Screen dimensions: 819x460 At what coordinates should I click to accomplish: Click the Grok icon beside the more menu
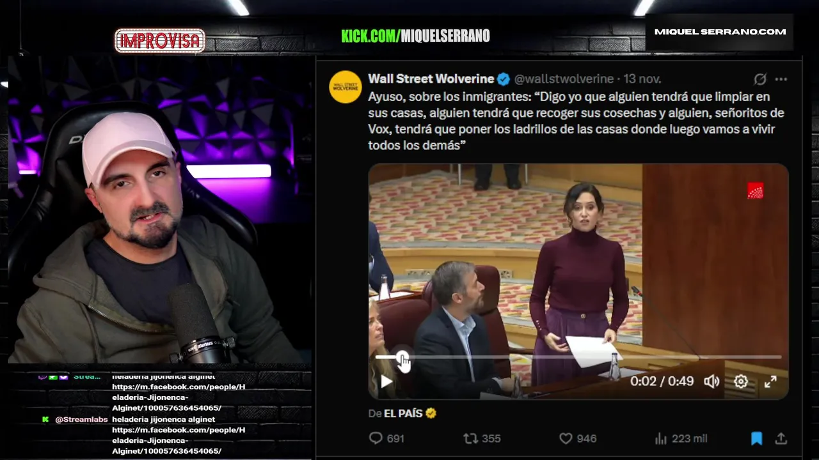coord(760,79)
